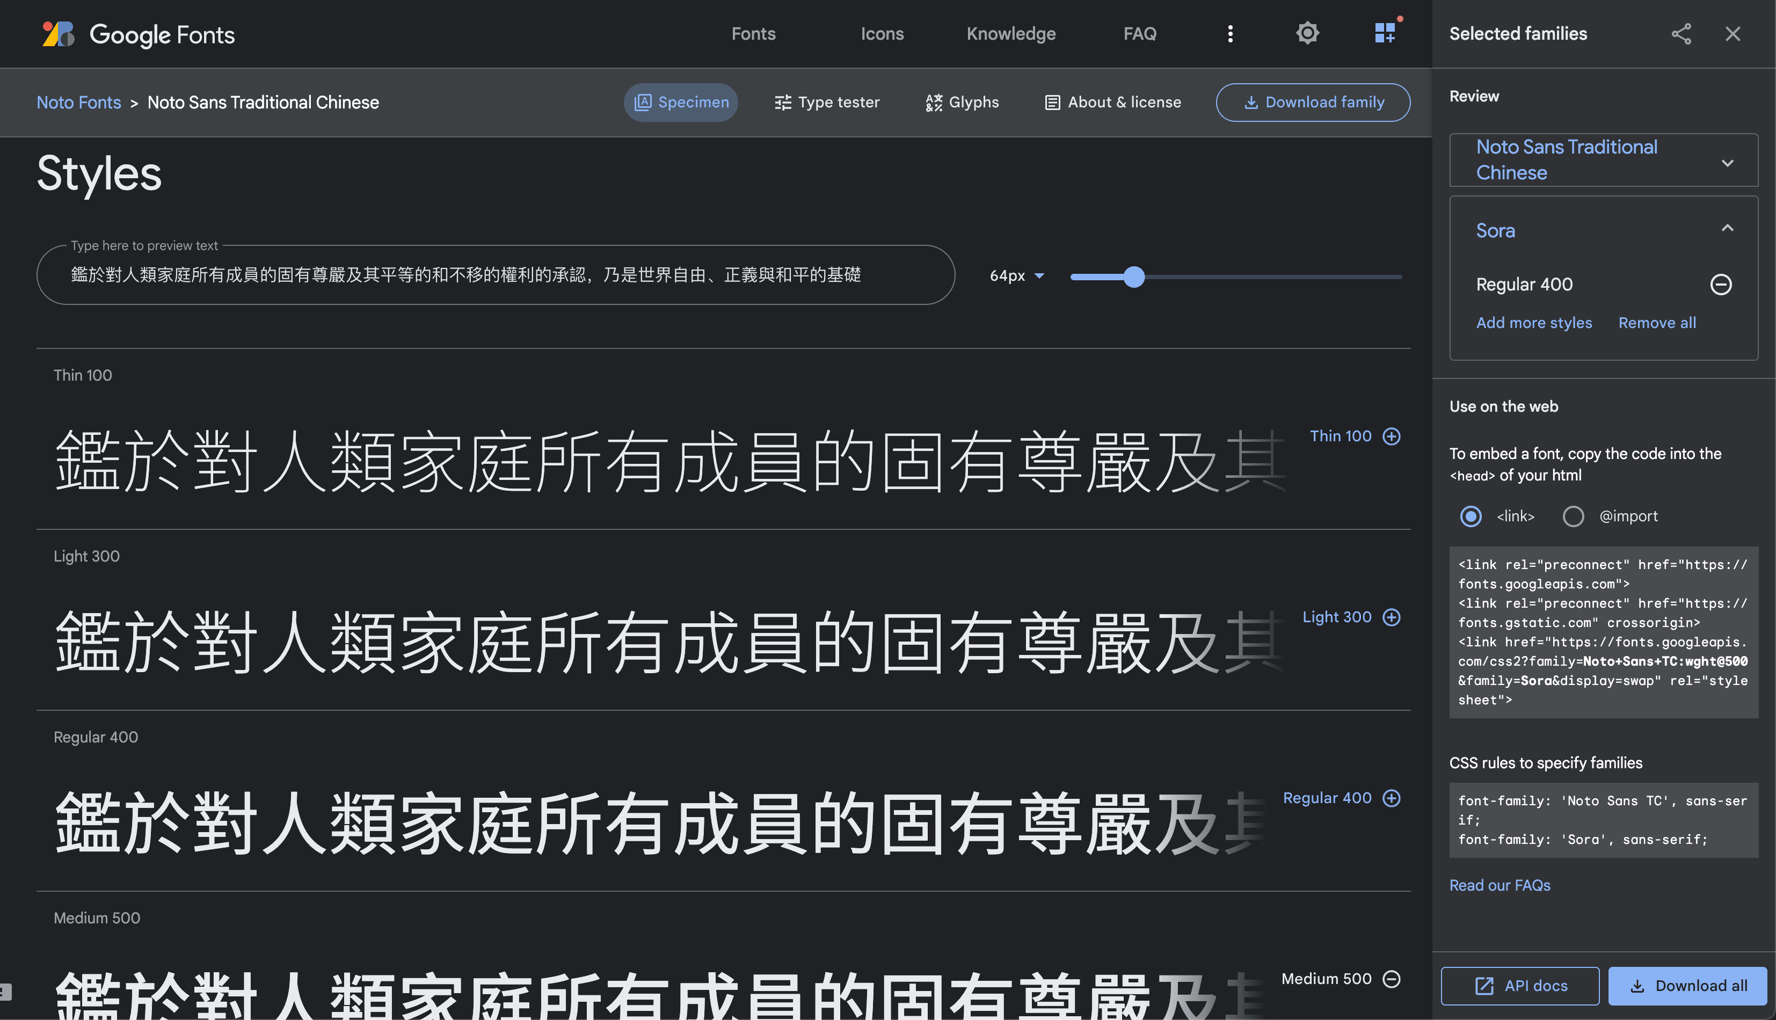
Task: Collapse the Sora family section
Action: [1728, 228]
